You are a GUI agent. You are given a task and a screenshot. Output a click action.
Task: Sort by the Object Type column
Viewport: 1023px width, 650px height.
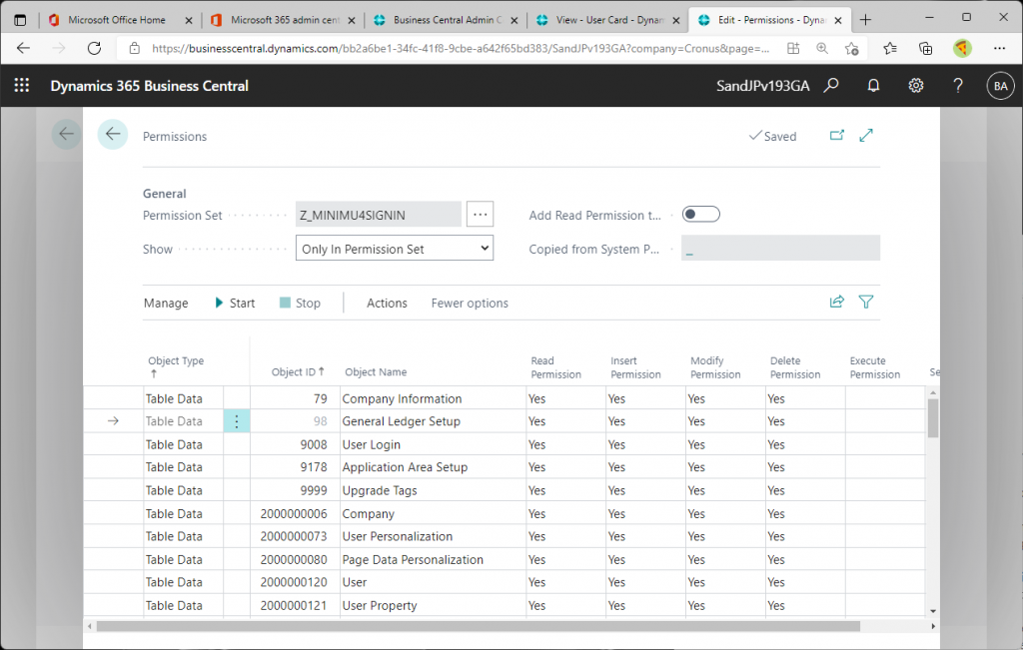pos(176,366)
